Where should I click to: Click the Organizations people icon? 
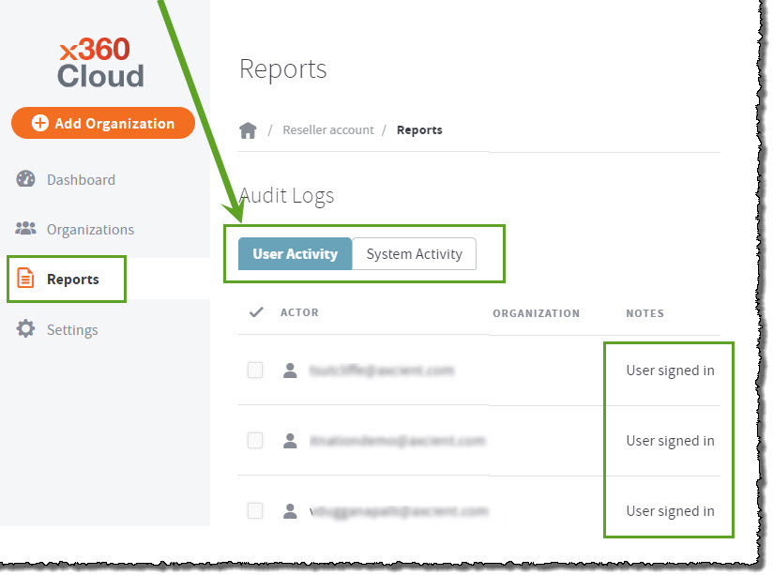(x=25, y=228)
